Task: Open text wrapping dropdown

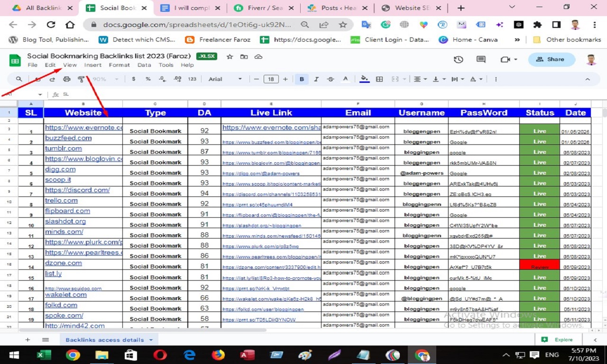Action: (457, 79)
